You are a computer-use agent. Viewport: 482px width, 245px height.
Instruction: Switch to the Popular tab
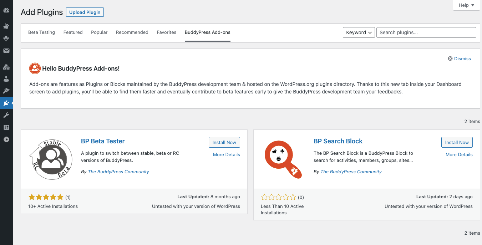click(x=99, y=32)
